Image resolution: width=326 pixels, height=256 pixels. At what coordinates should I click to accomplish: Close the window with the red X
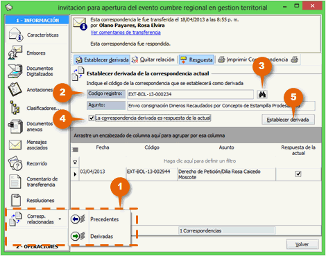pos(312,6)
